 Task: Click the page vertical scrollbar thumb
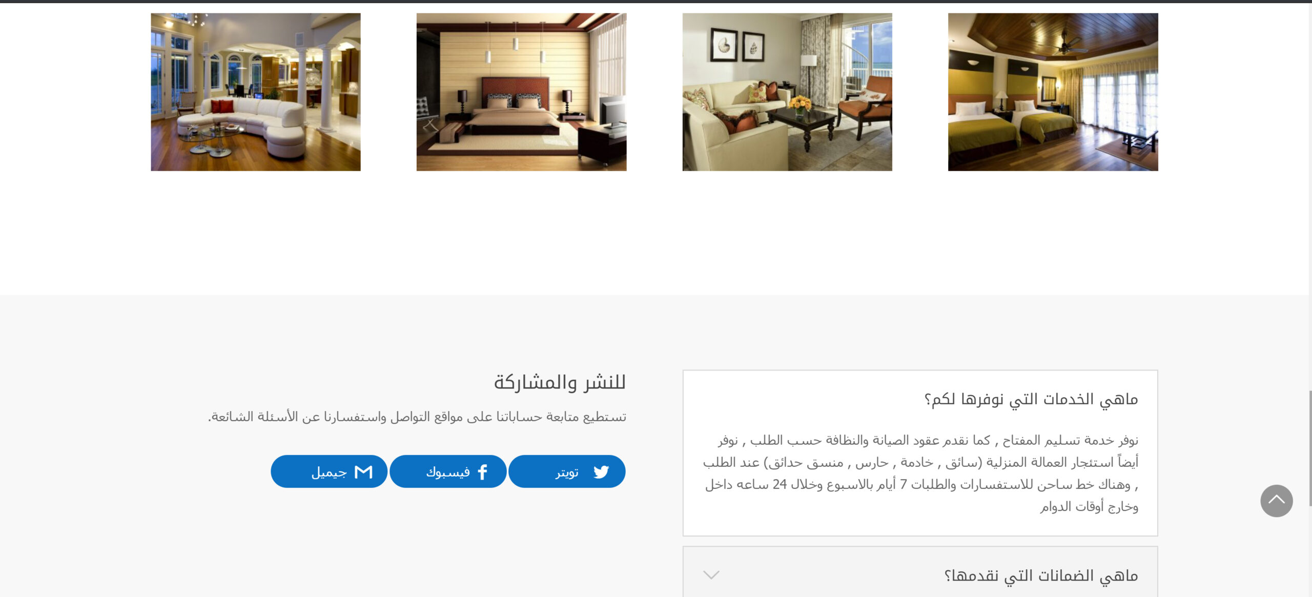tap(1310, 448)
